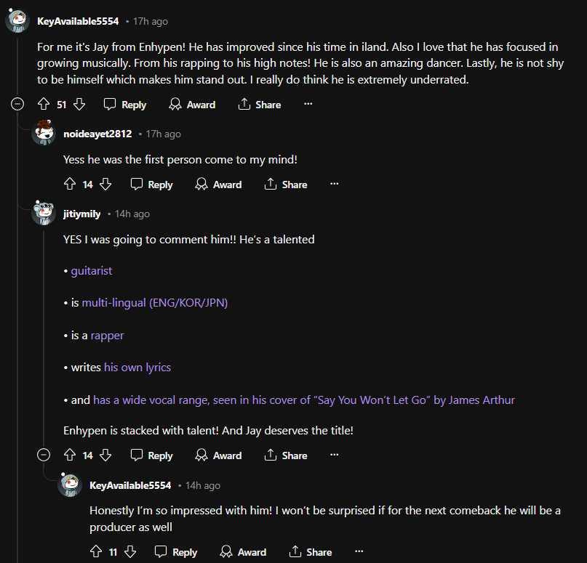The height and width of the screenshot is (563, 587).
Task: Follow the 'guitarist' hyperlink
Action: point(91,270)
